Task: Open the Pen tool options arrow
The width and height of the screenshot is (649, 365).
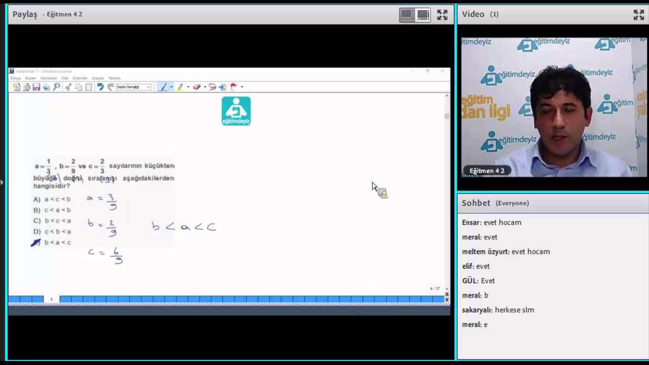Action: [171, 87]
